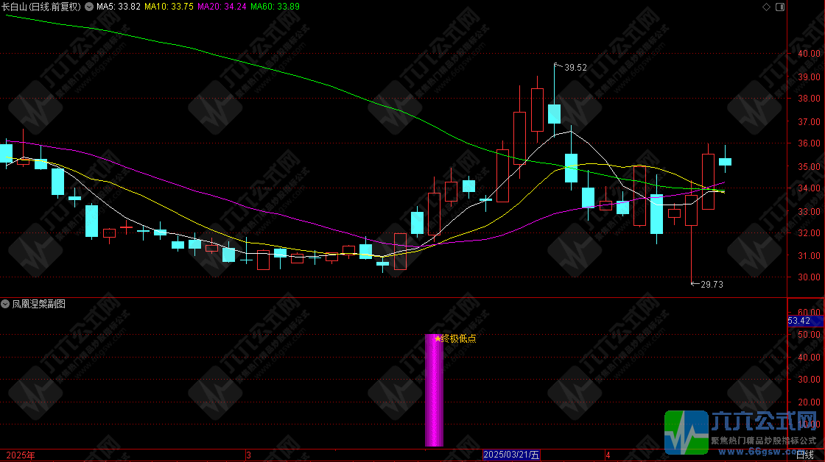This screenshot has height=462, width=825.
Task: Click the 29.73 low price marker
Action: point(712,284)
